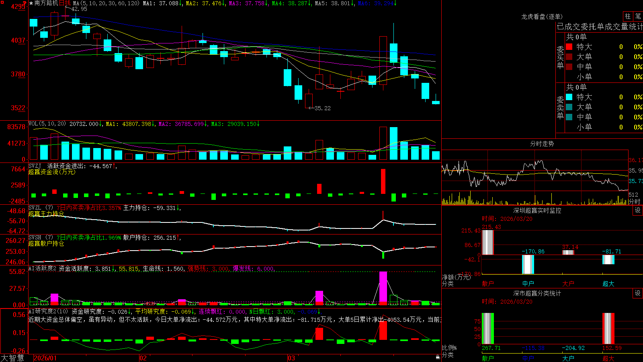This screenshot has height=362, width=643.
Task: Select 龙虎看盘(逐单) panel title
Action: 542,16
